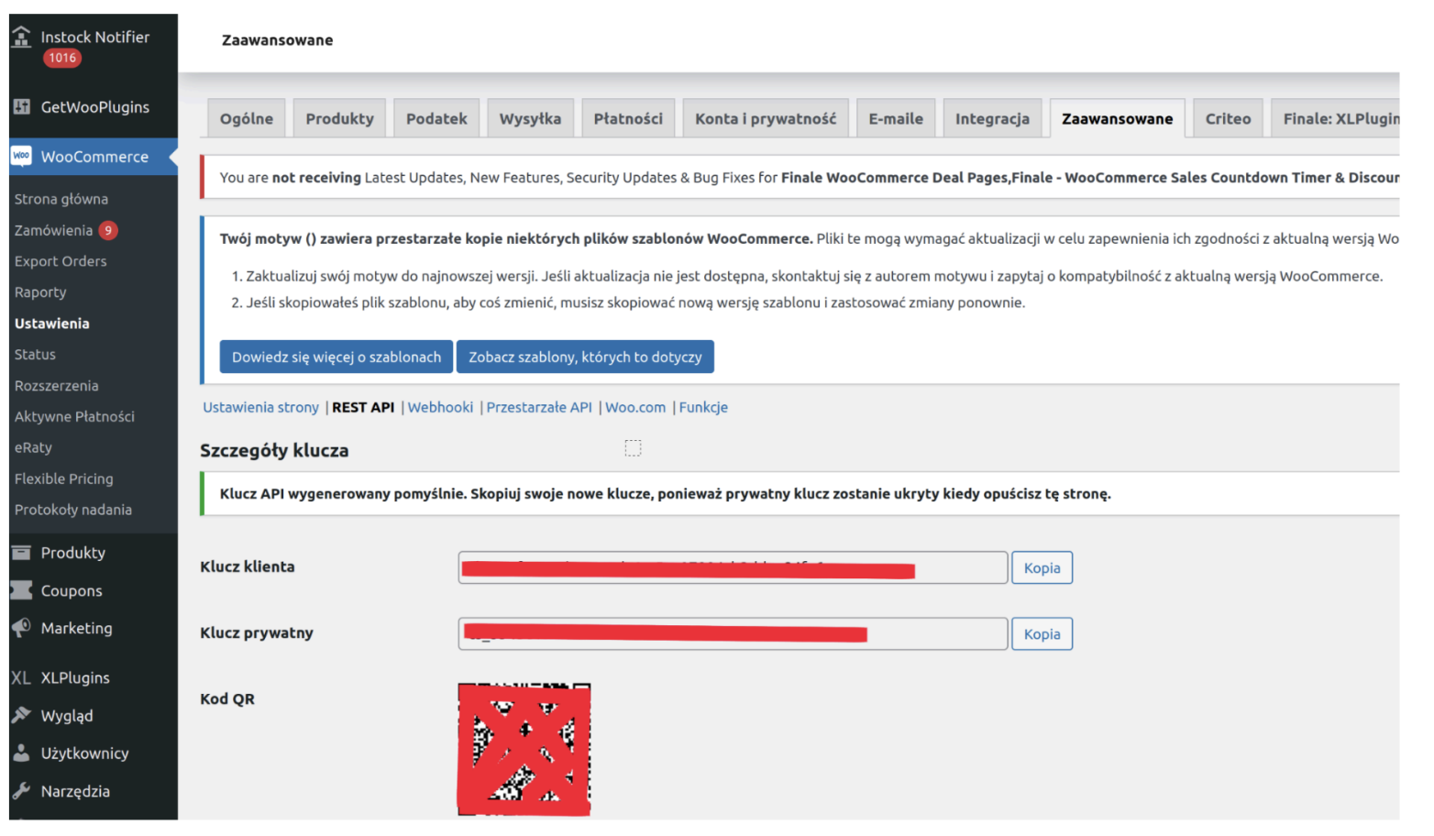This screenshot has height=836, width=1434.
Task: Click the Kod QR image
Action: [524, 749]
